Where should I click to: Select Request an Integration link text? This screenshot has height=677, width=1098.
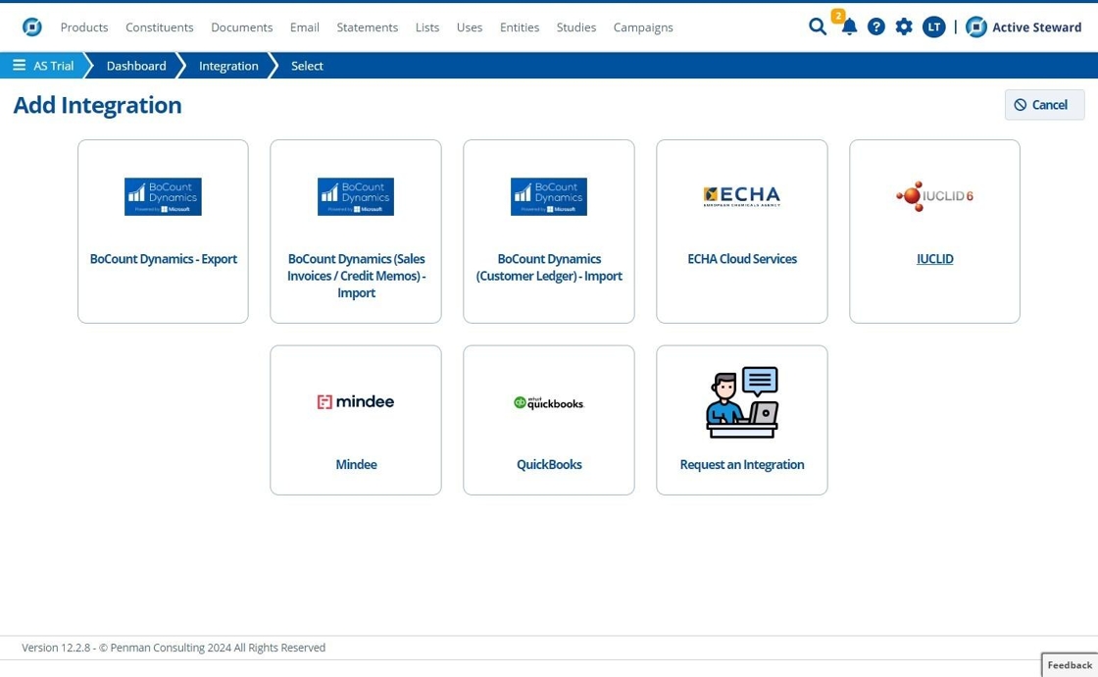point(742,464)
